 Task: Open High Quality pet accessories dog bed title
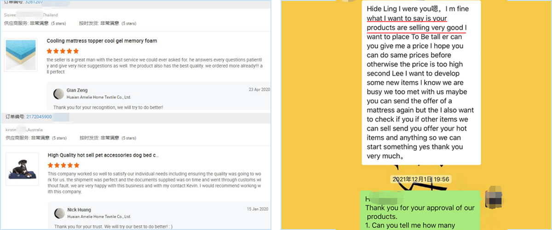coord(103,155)
